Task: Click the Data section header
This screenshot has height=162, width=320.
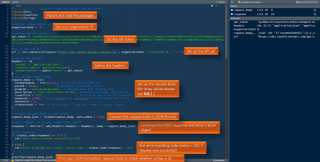Action: click(275, 6)
